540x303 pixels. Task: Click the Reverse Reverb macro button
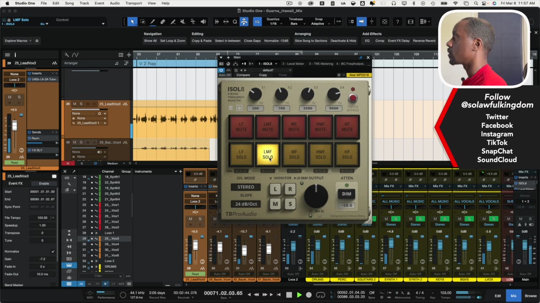coord(424,41)
